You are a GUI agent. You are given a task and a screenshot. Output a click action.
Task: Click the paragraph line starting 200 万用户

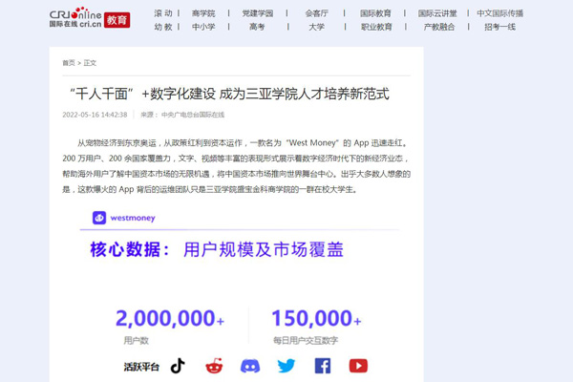coord(236,159)
